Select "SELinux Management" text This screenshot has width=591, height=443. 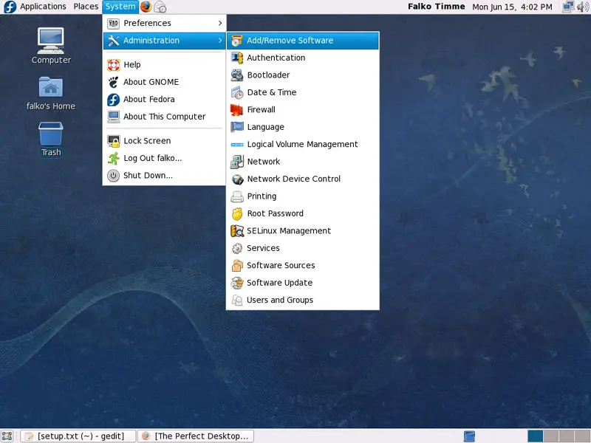[289, 231]
